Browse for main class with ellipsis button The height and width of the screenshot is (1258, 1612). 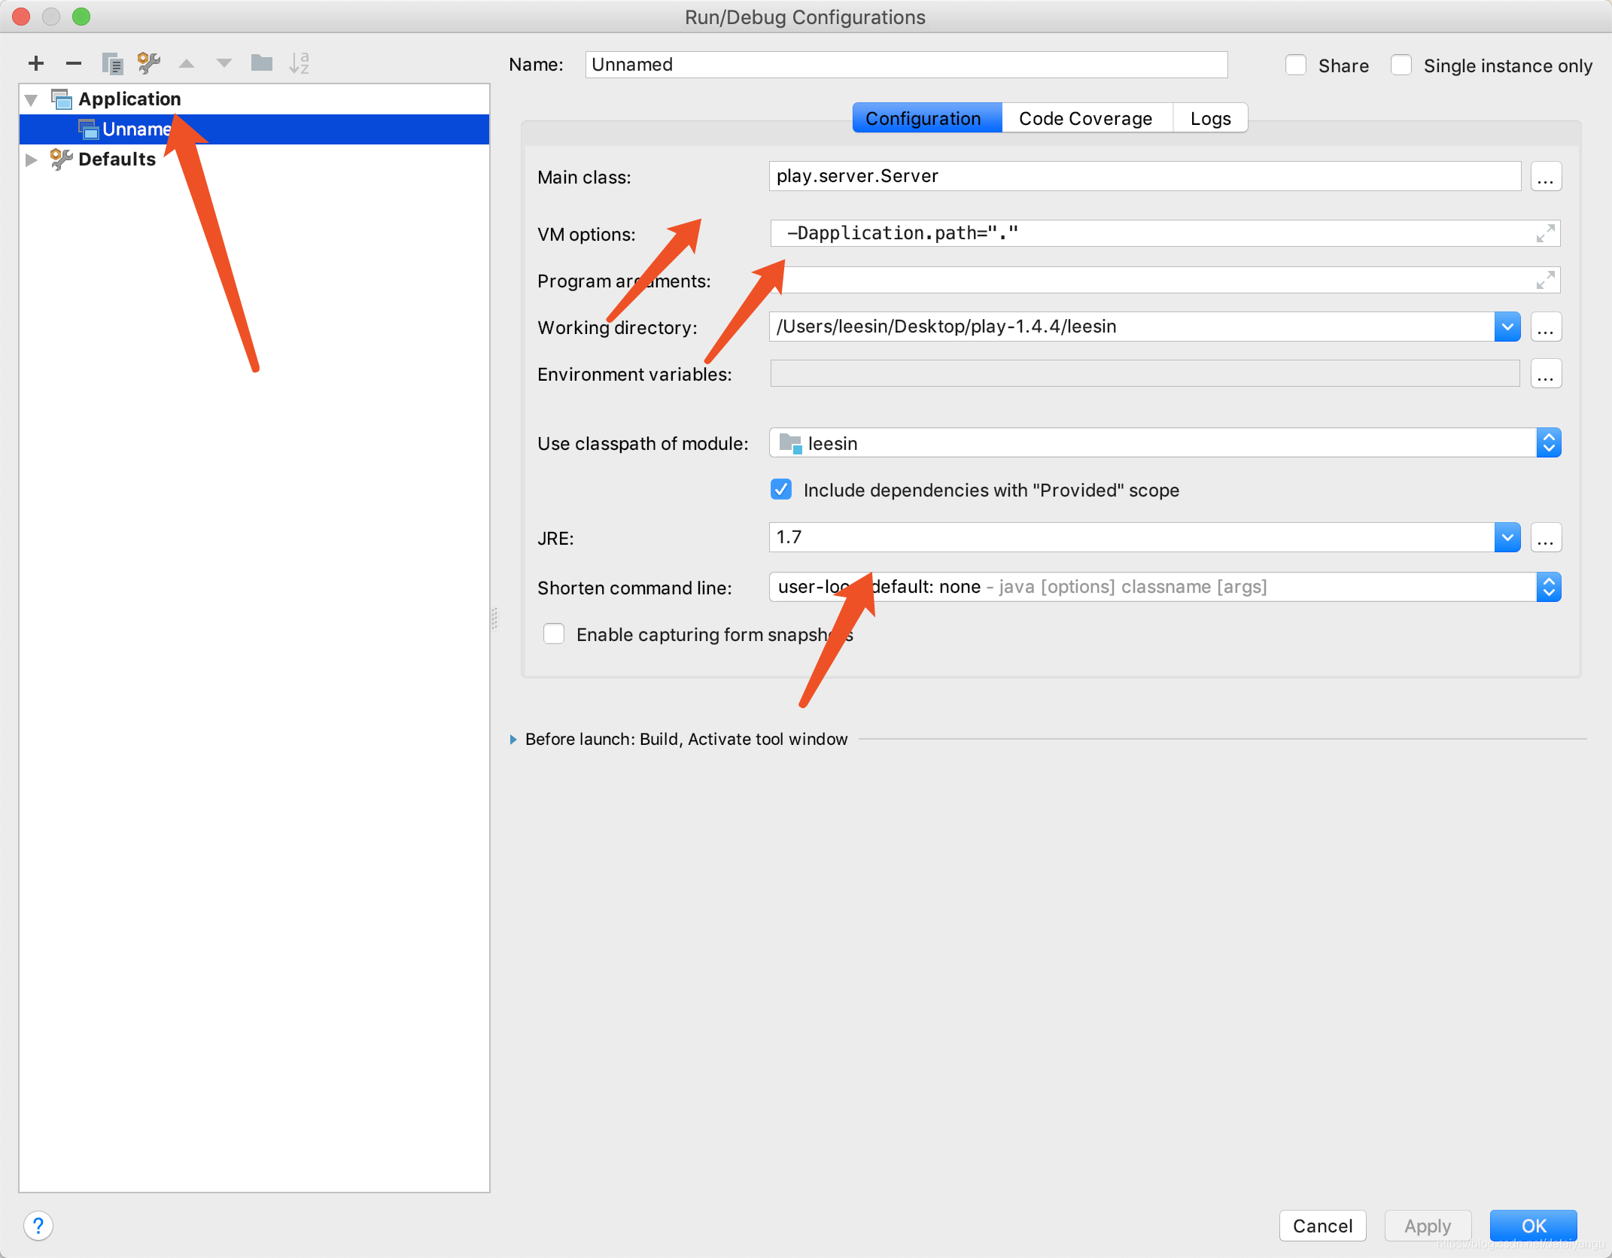tap(1545, 177)
